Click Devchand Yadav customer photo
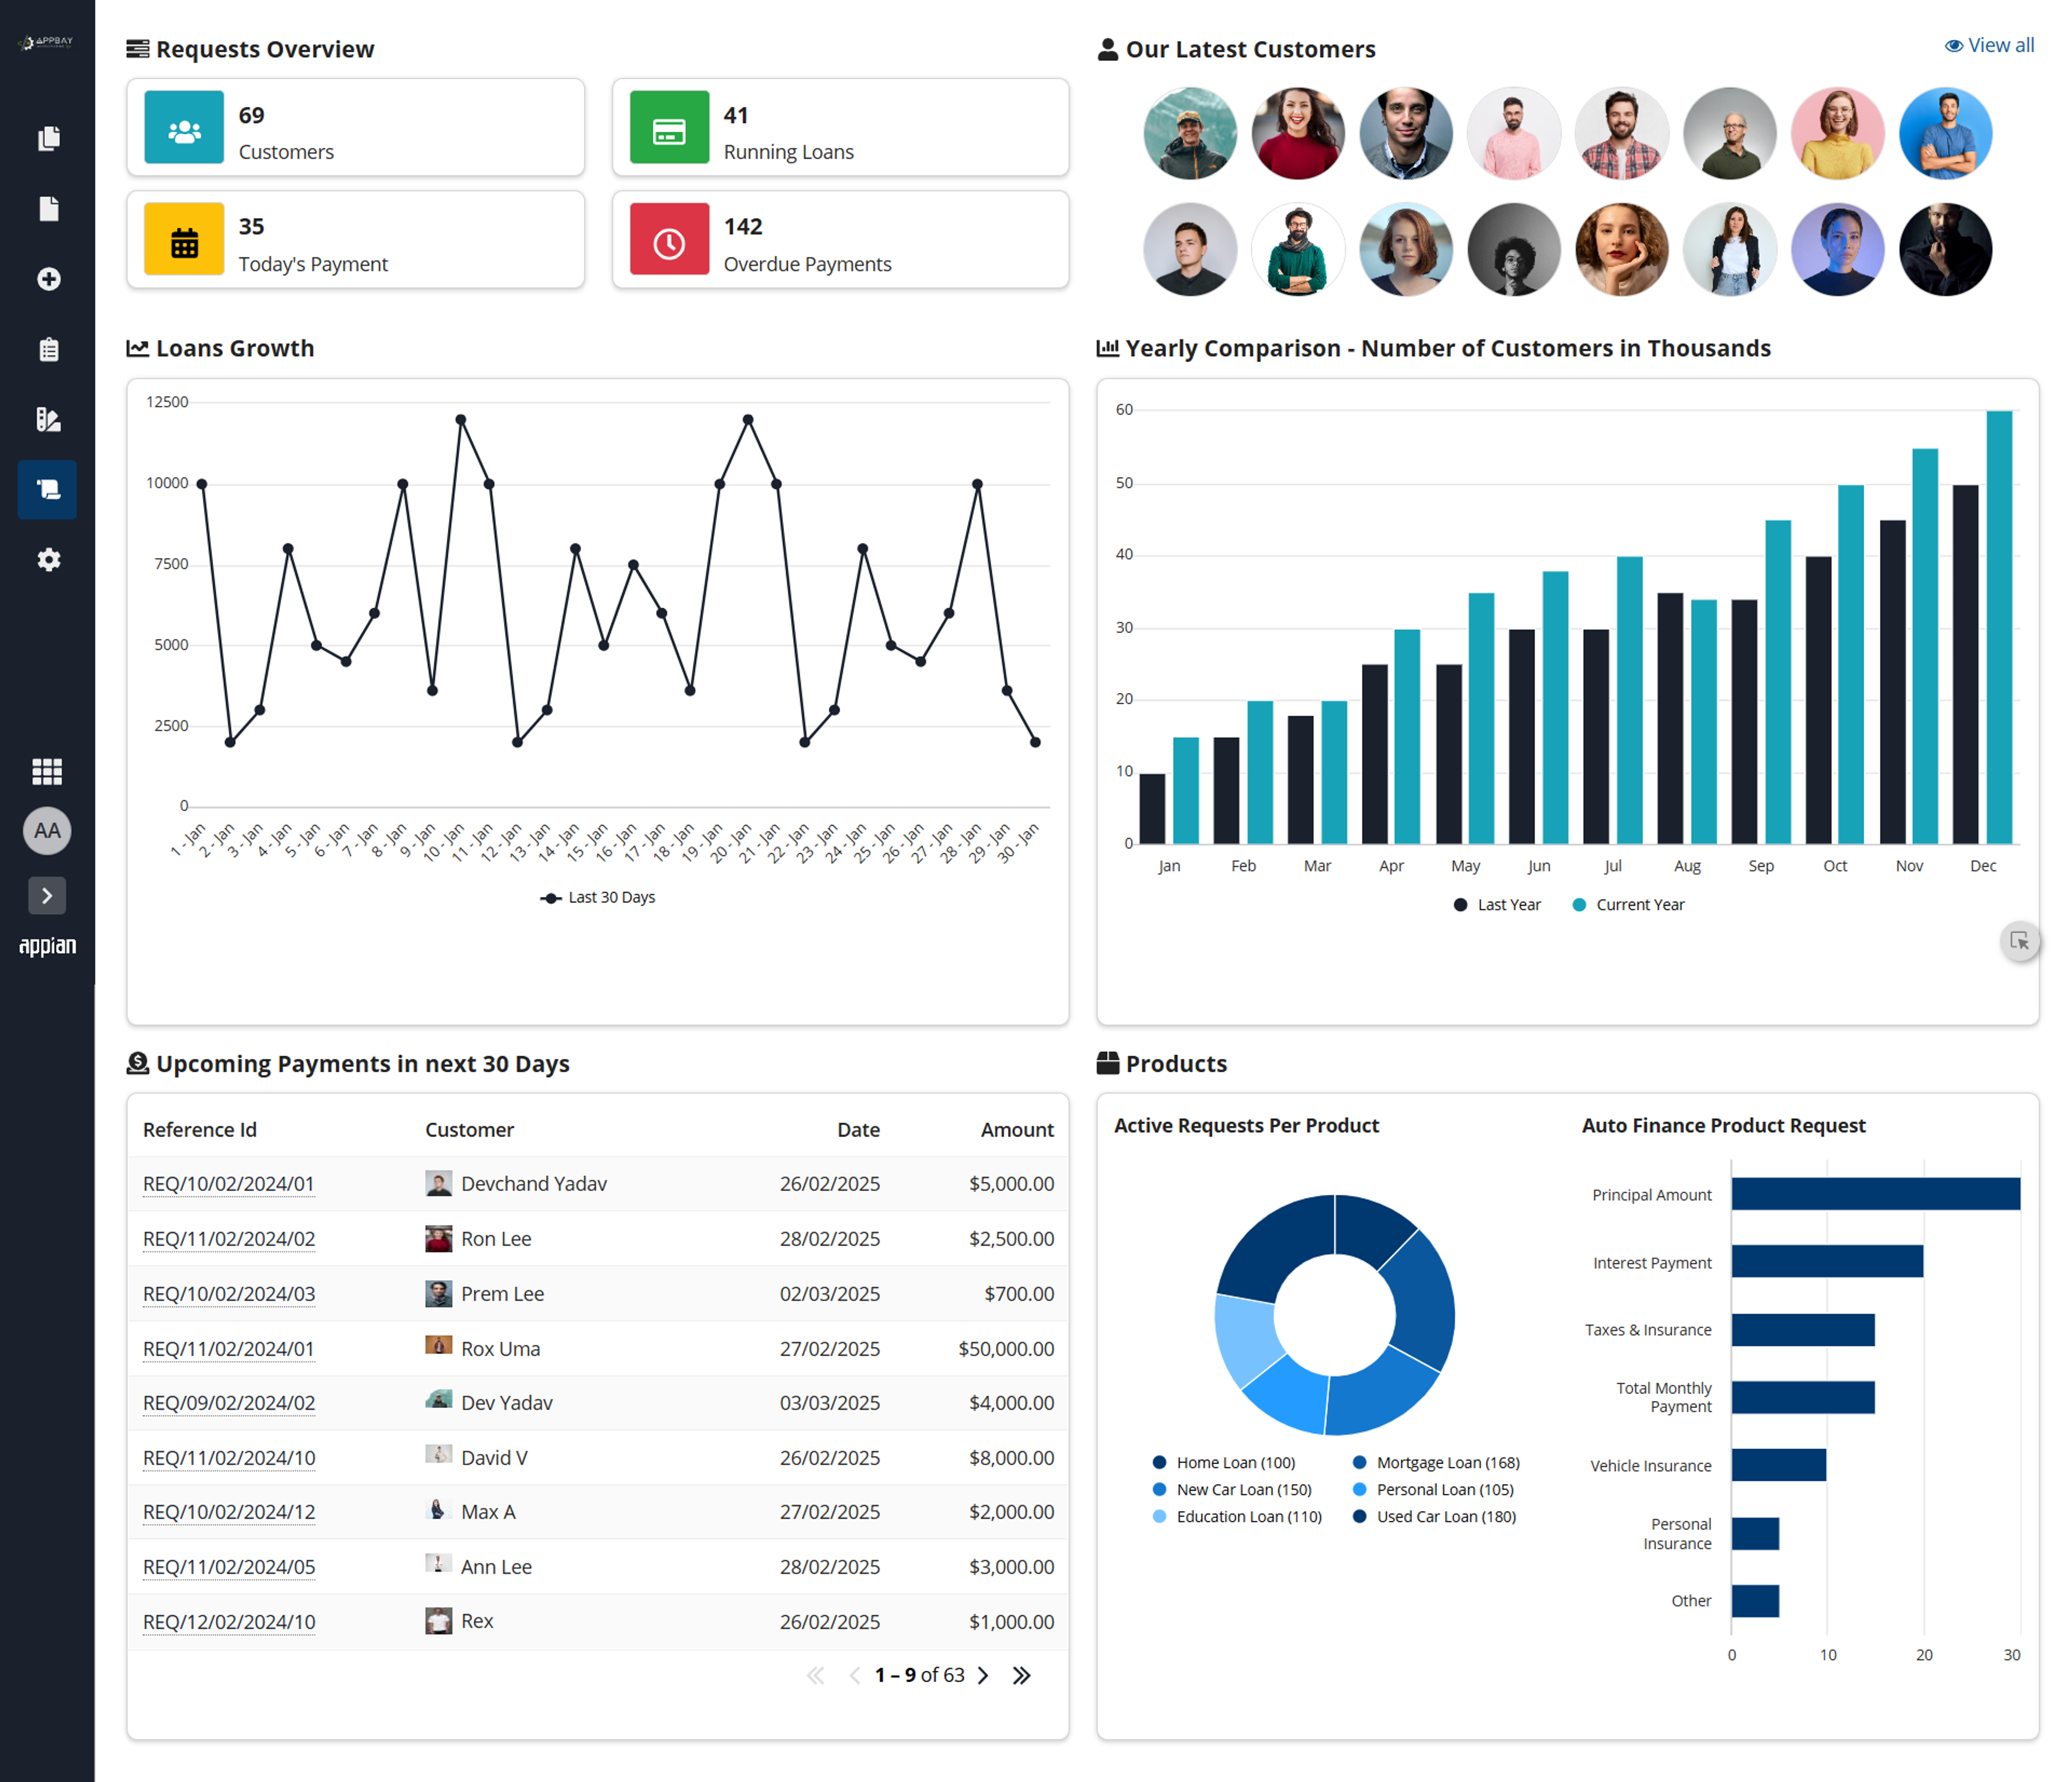Viewport: 2072px width, 1782px height. 438,1183
